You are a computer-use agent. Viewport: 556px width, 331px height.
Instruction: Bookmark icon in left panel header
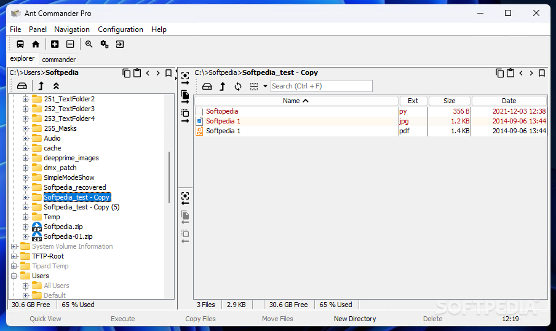169,73
